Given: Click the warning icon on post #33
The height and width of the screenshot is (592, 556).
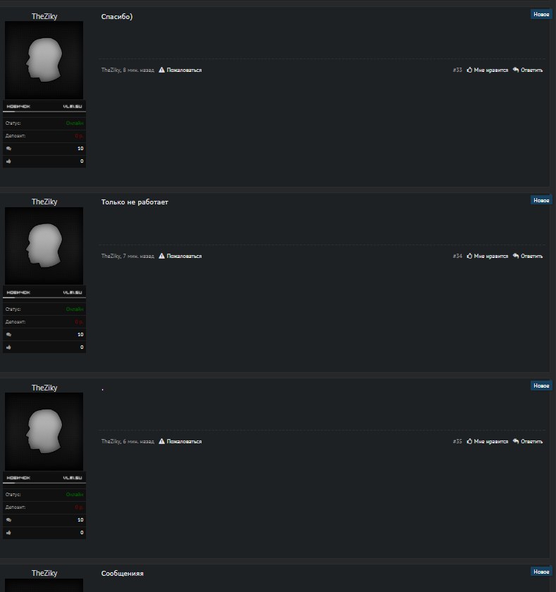Looking at the screenshot, I should tap(161, 70).
